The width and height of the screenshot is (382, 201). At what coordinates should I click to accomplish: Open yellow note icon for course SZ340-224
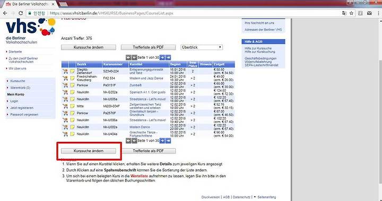[x=72, y=71]
